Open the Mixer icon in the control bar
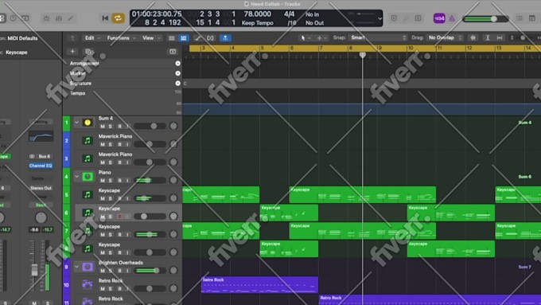 59,18
